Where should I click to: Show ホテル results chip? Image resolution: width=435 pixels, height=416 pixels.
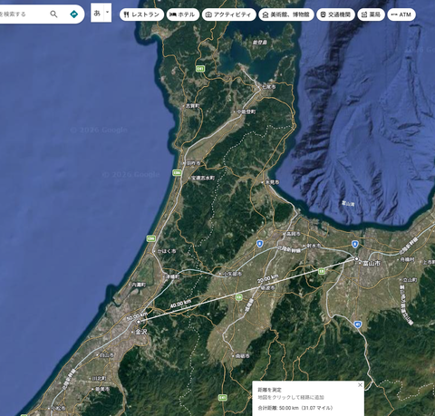point(183,15)
